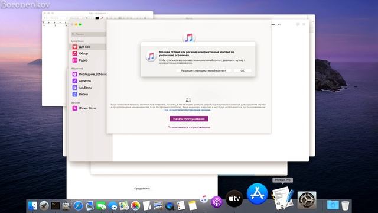The width and height of the screenshot is (378, 213).
Task: Open Reminders from the Dock
Action: [x=181, y=206]
